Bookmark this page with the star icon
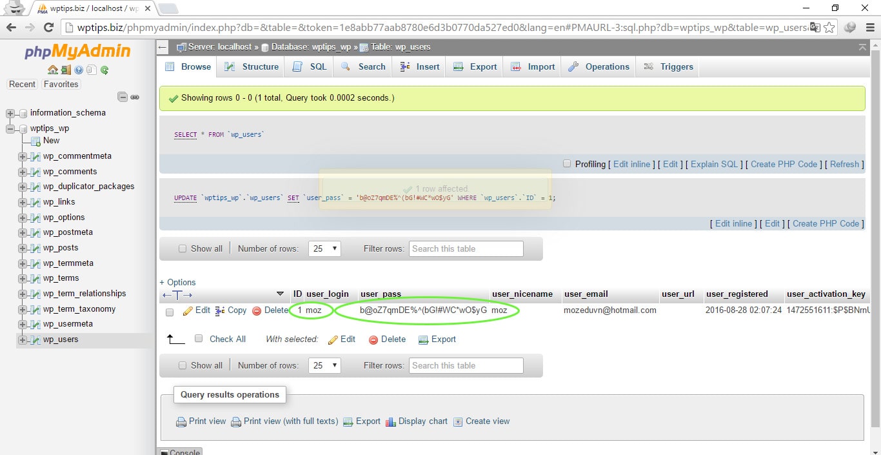Screen dimensions: 881x455 point(829,27)
